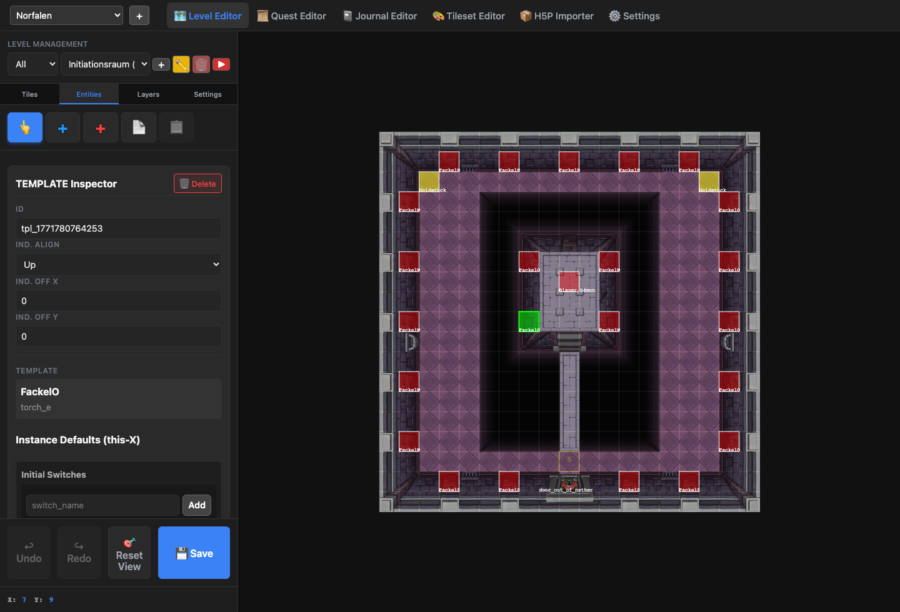The height and width of the screenshot is (612, 900).
Task: Change IND. ALIGN from the Up dropdown
Action: point(118,264)
